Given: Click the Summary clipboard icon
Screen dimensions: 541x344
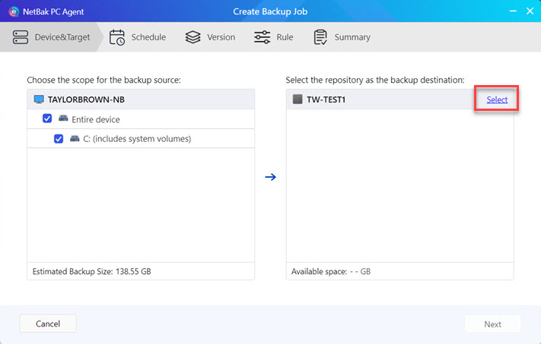Looking at the screenshot, I should pyautogui.click(x=320, y=37).
